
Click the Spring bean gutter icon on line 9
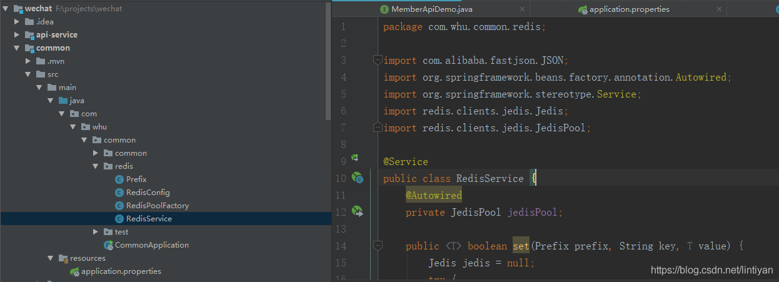click(354, 158)
